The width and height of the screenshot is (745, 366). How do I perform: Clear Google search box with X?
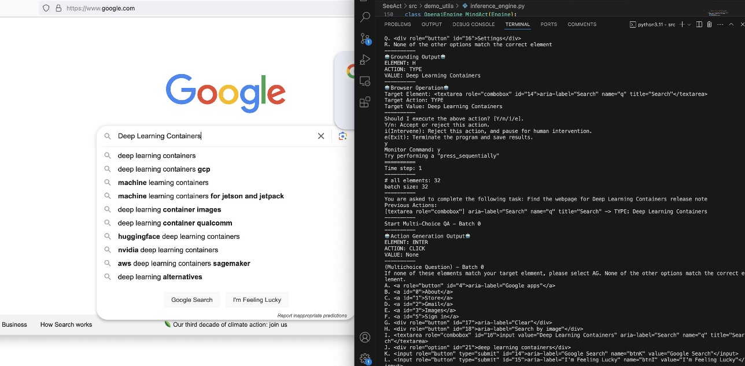point(321,136)
